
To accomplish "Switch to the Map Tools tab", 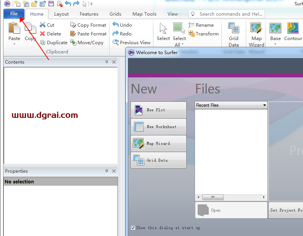I will pyautogui.click(x=144, y=14).
